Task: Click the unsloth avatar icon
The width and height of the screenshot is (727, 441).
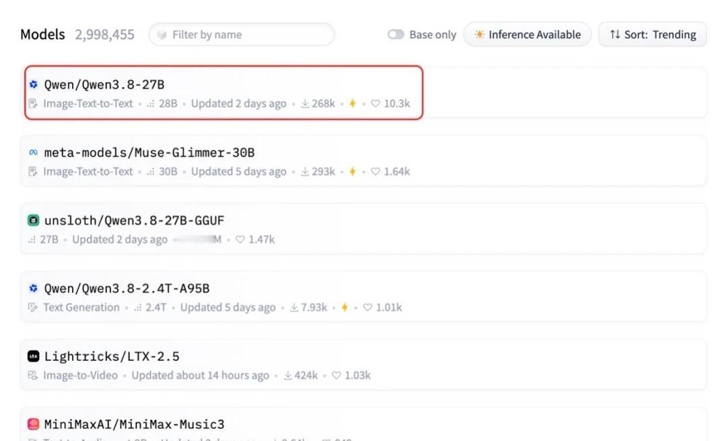Action: pyautogui.click(x=34, y=220)
